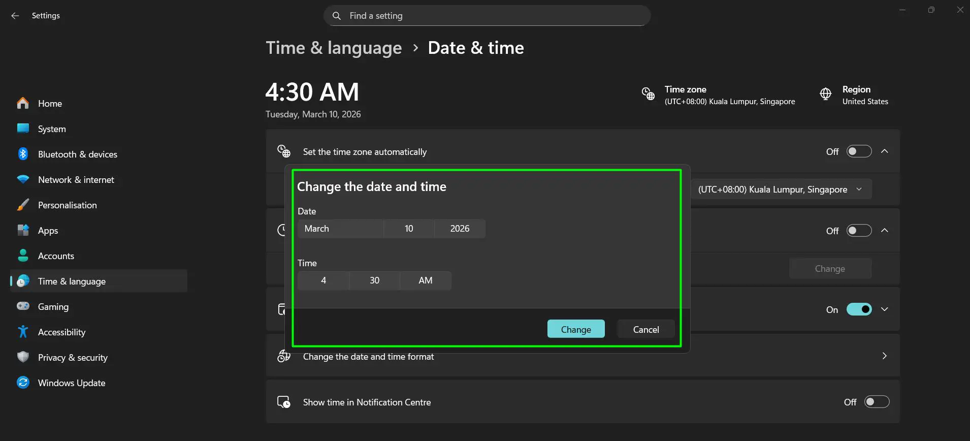Turn off the On toggle switch
Viewport: 970px width, 441px height.
click(x=859, y=309)
